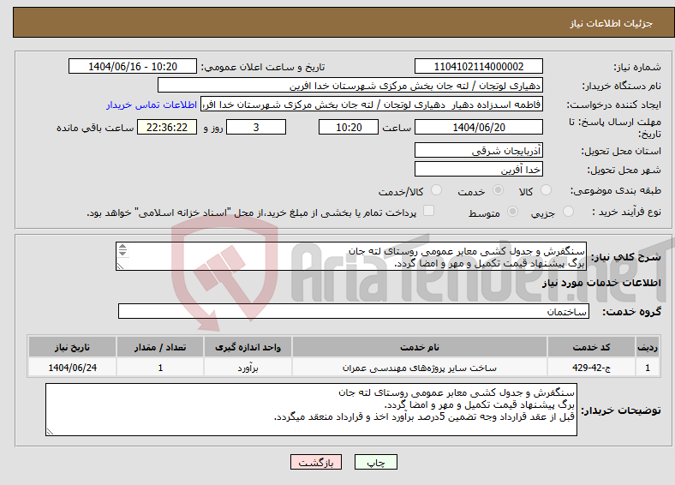Click the شماره نیاز label
675x485 pixels.
[x=637, y=67]
